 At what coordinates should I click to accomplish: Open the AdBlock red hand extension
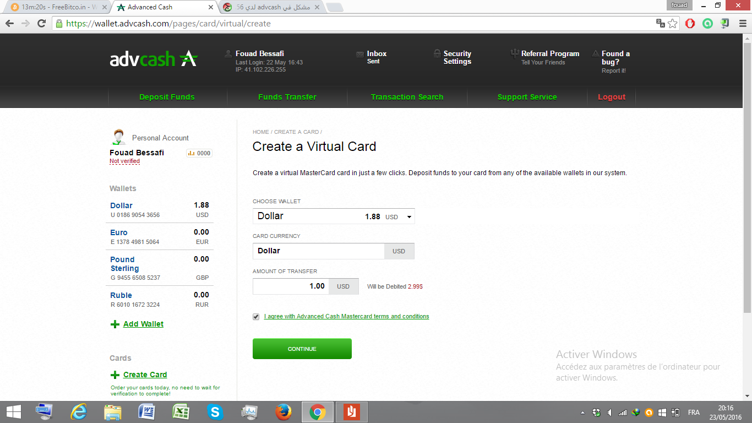coord(690,23)
